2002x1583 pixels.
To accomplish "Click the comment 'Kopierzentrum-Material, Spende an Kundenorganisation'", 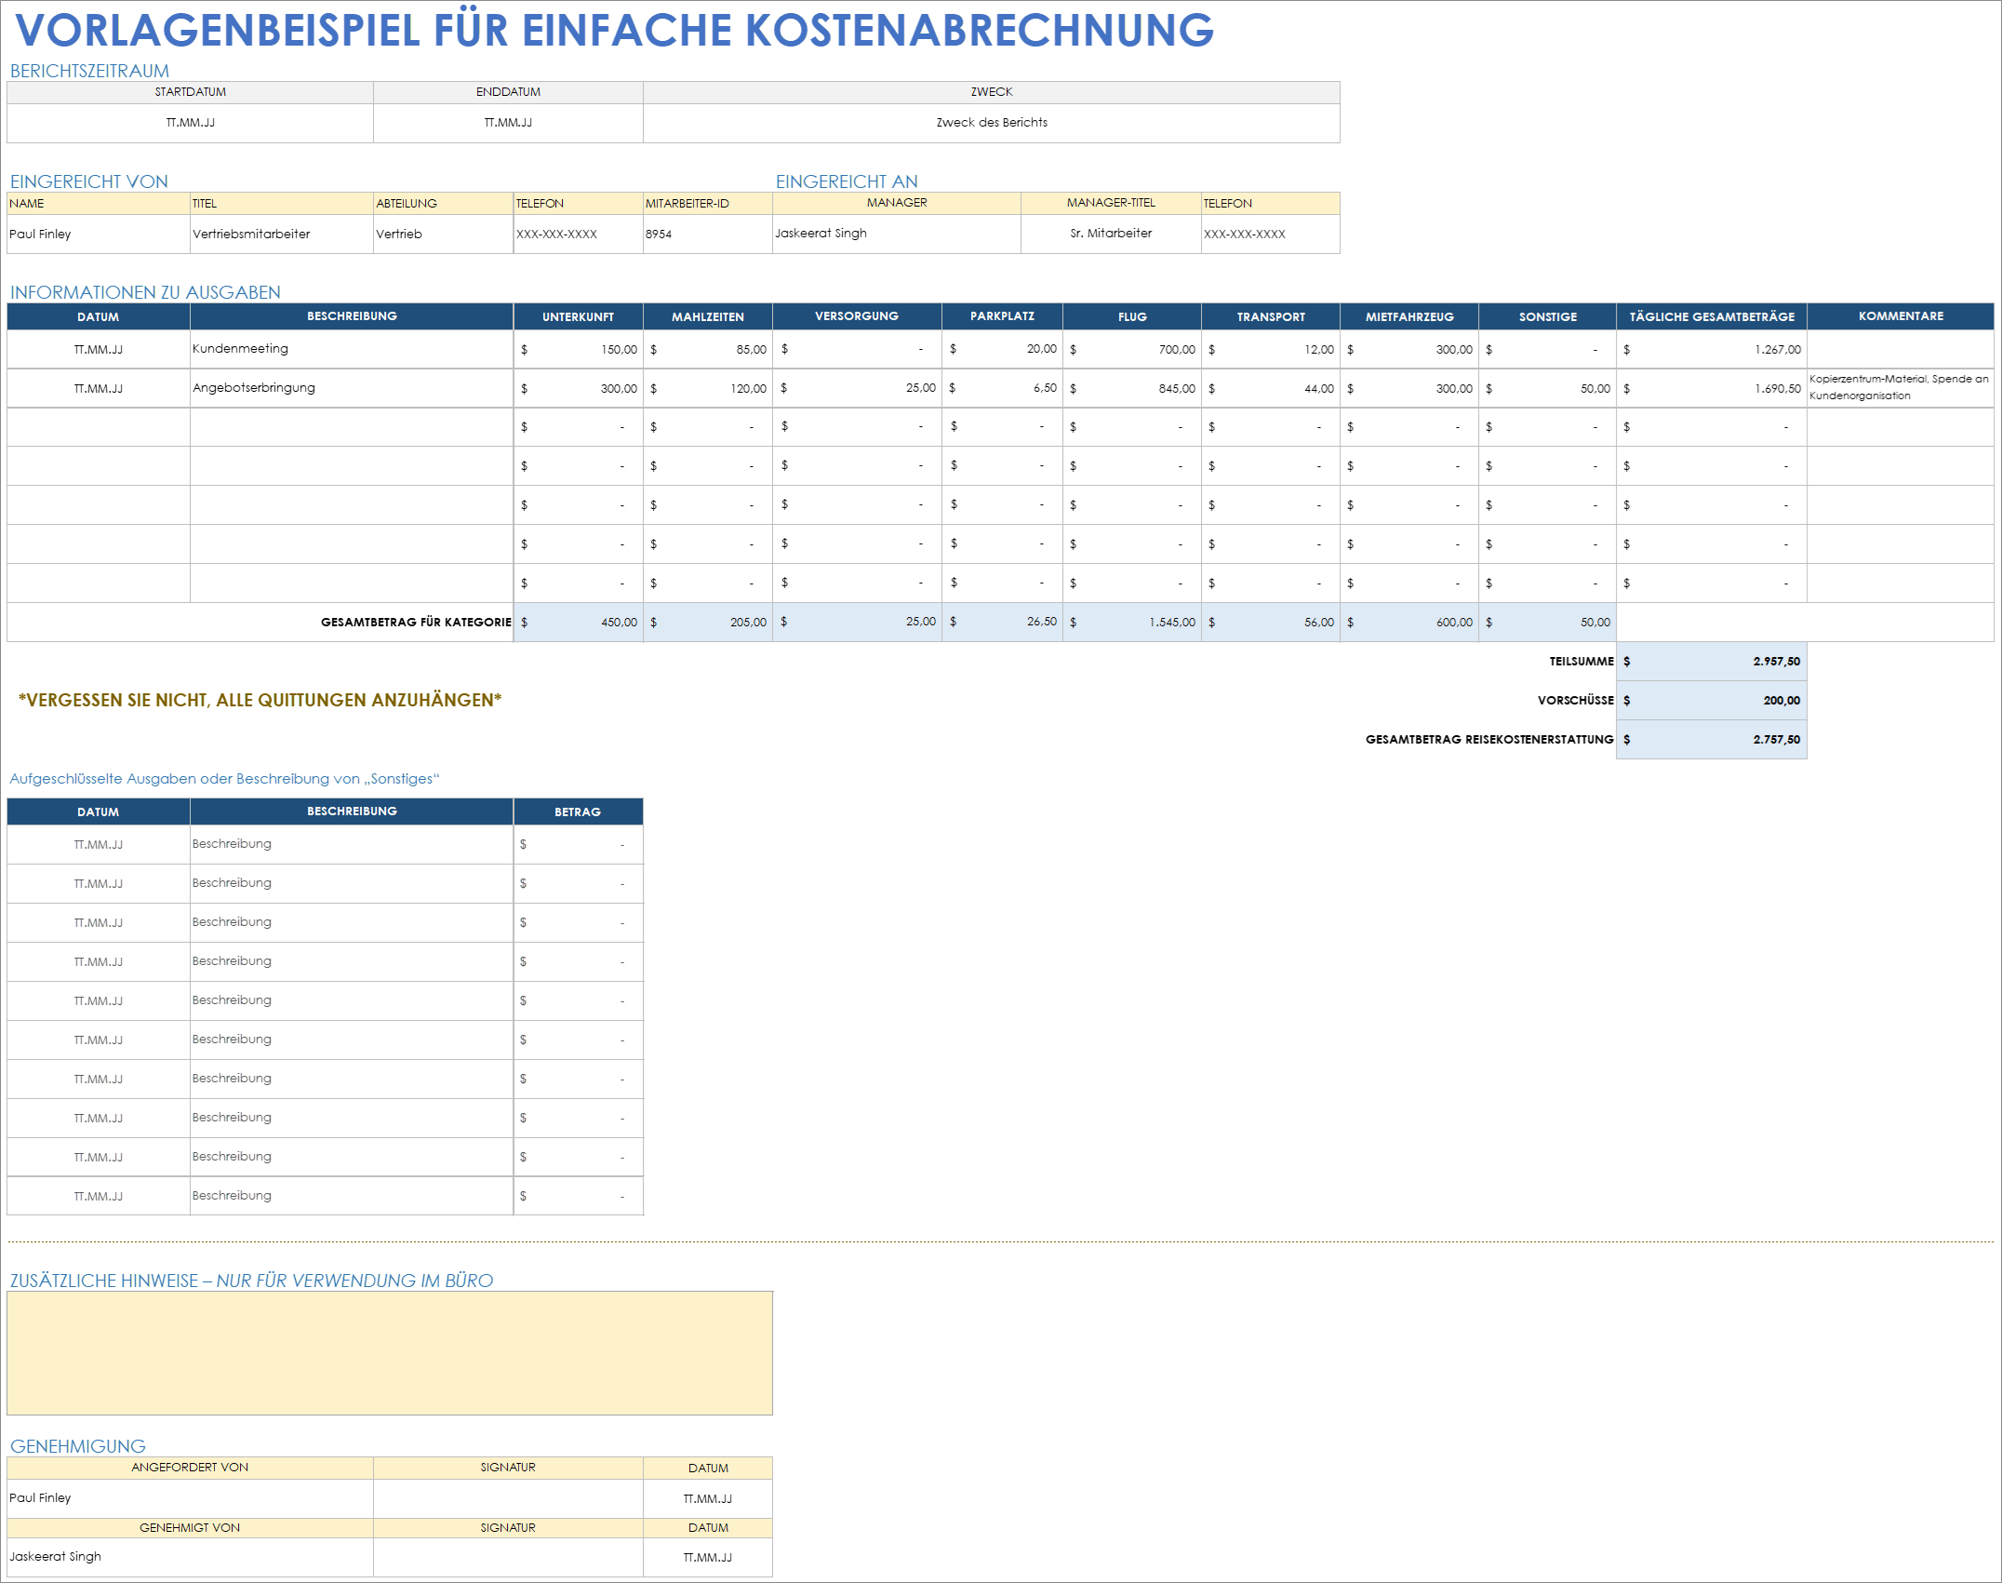I will [1900, 387].
